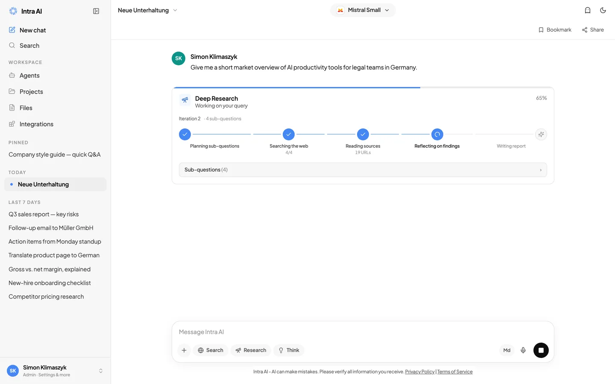This screenshot has height=384, width=615.
Task: Click the Deep Research telescope icon
Action: coord(185,100)
